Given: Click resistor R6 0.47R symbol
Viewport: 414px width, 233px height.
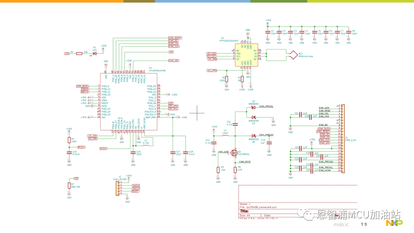Looking at the screenshot, I should tap(235, 170).
